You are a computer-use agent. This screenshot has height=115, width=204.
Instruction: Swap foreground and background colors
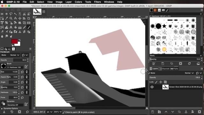(19, 40)
